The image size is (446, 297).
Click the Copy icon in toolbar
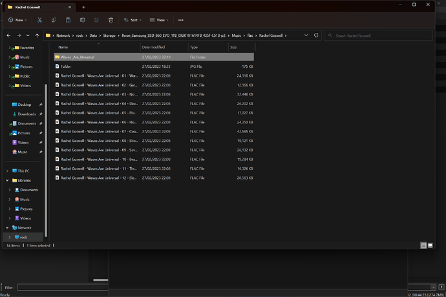click(53, 21)
